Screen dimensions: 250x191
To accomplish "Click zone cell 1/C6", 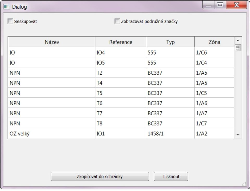I will (214, 52).
